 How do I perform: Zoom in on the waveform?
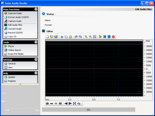86,37
